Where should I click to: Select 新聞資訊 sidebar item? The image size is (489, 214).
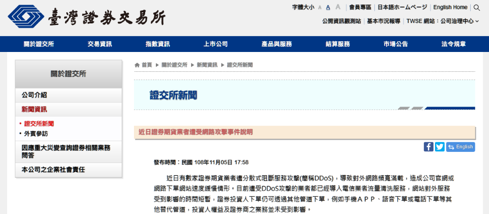click(x=69, y=110)
